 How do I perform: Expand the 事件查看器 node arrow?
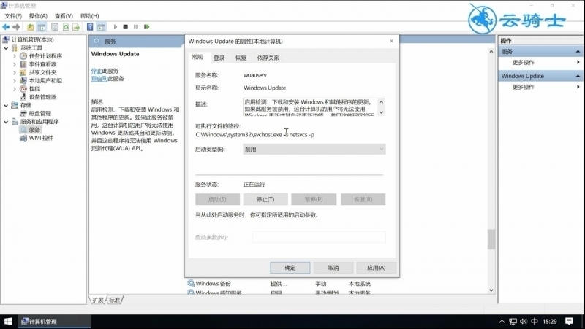tap(15, 64)
